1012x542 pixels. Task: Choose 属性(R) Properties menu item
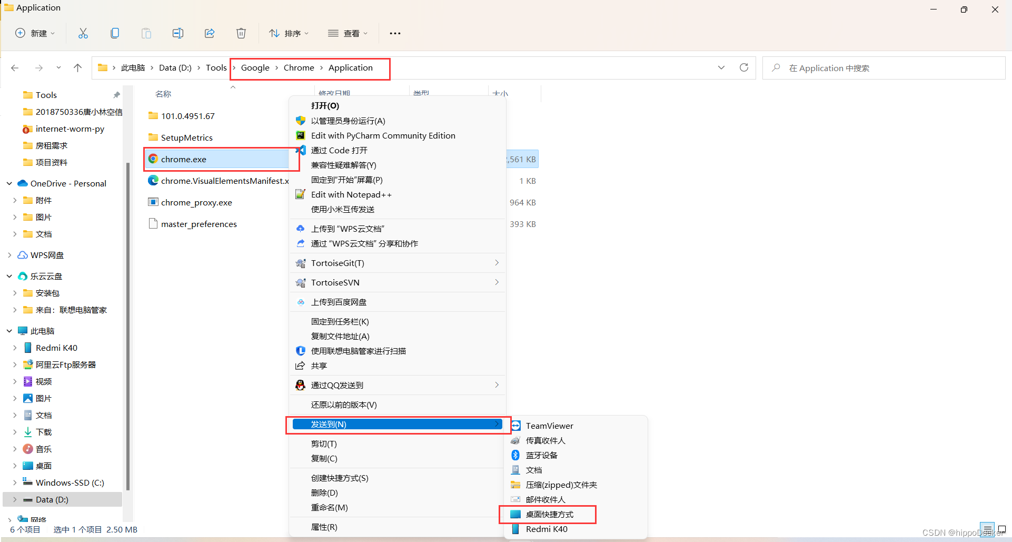(398, 527)
